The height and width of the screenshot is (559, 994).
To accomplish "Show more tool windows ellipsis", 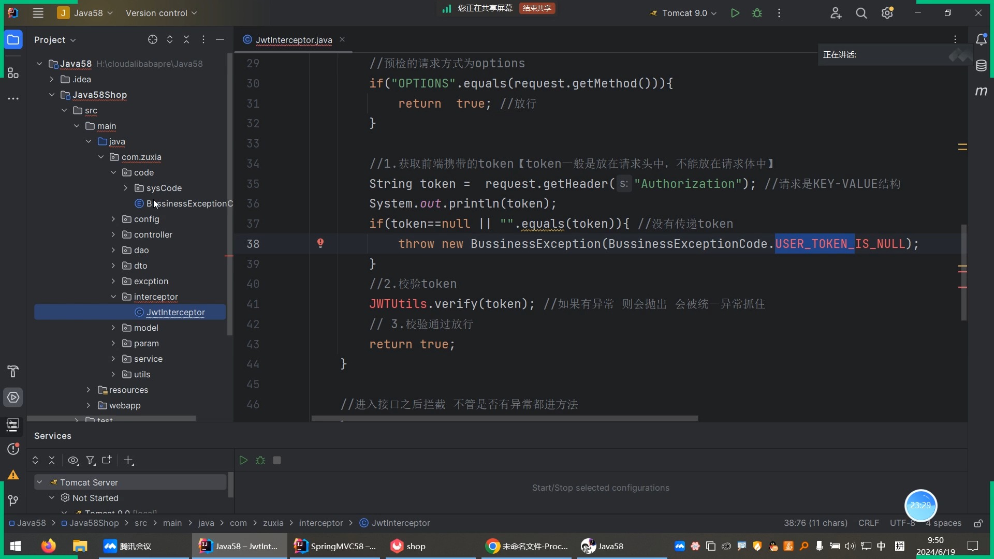I will pyautogui.click(x=13, y=98).
